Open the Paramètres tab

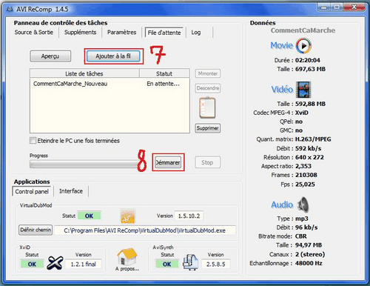122,33
